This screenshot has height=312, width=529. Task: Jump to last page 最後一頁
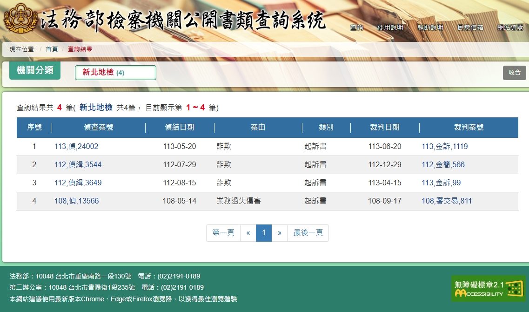pos(308,233)
